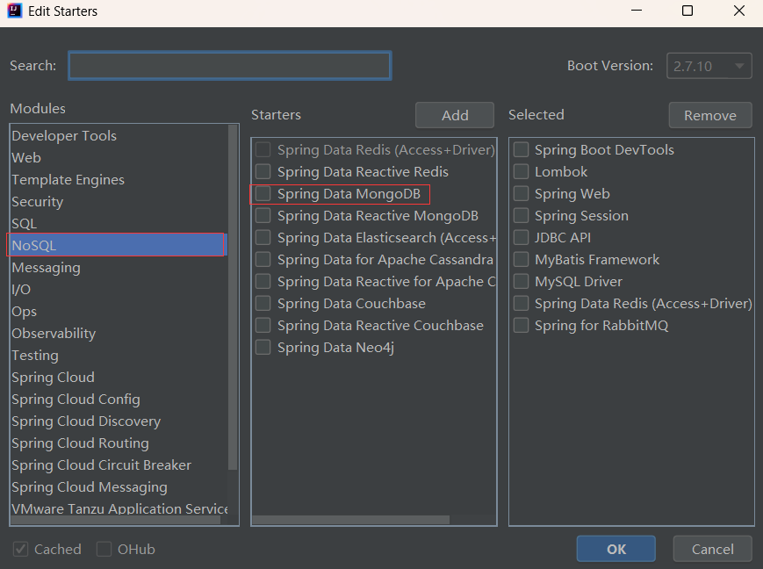763x569 pixels.
Task: Check the Spring Data MongoDB starter
Action: 263,193
